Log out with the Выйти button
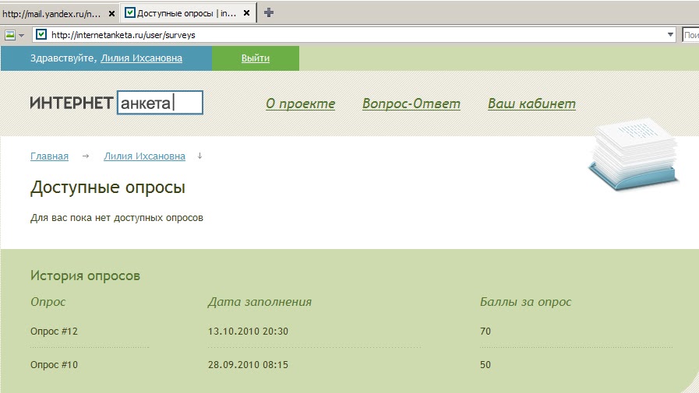 [256, 58]
